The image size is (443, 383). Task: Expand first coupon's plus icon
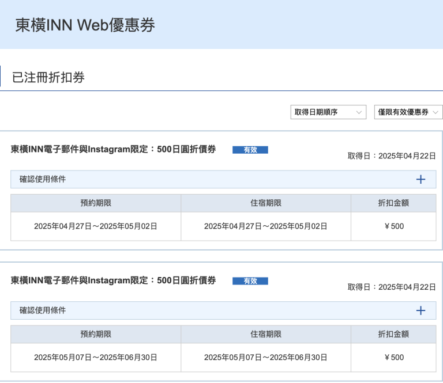coord(421,179)
